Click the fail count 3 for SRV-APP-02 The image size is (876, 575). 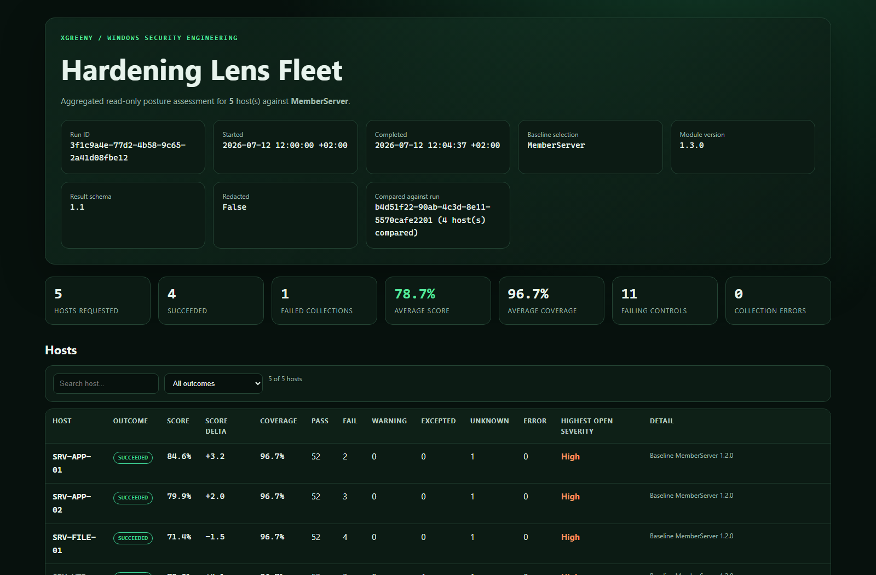click(x=345, y=497)
